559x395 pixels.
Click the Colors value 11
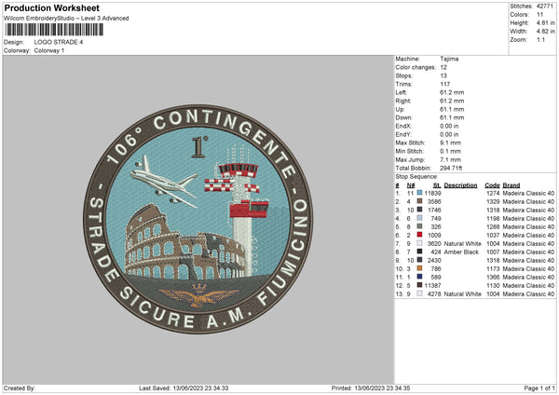tap(539, 15)
